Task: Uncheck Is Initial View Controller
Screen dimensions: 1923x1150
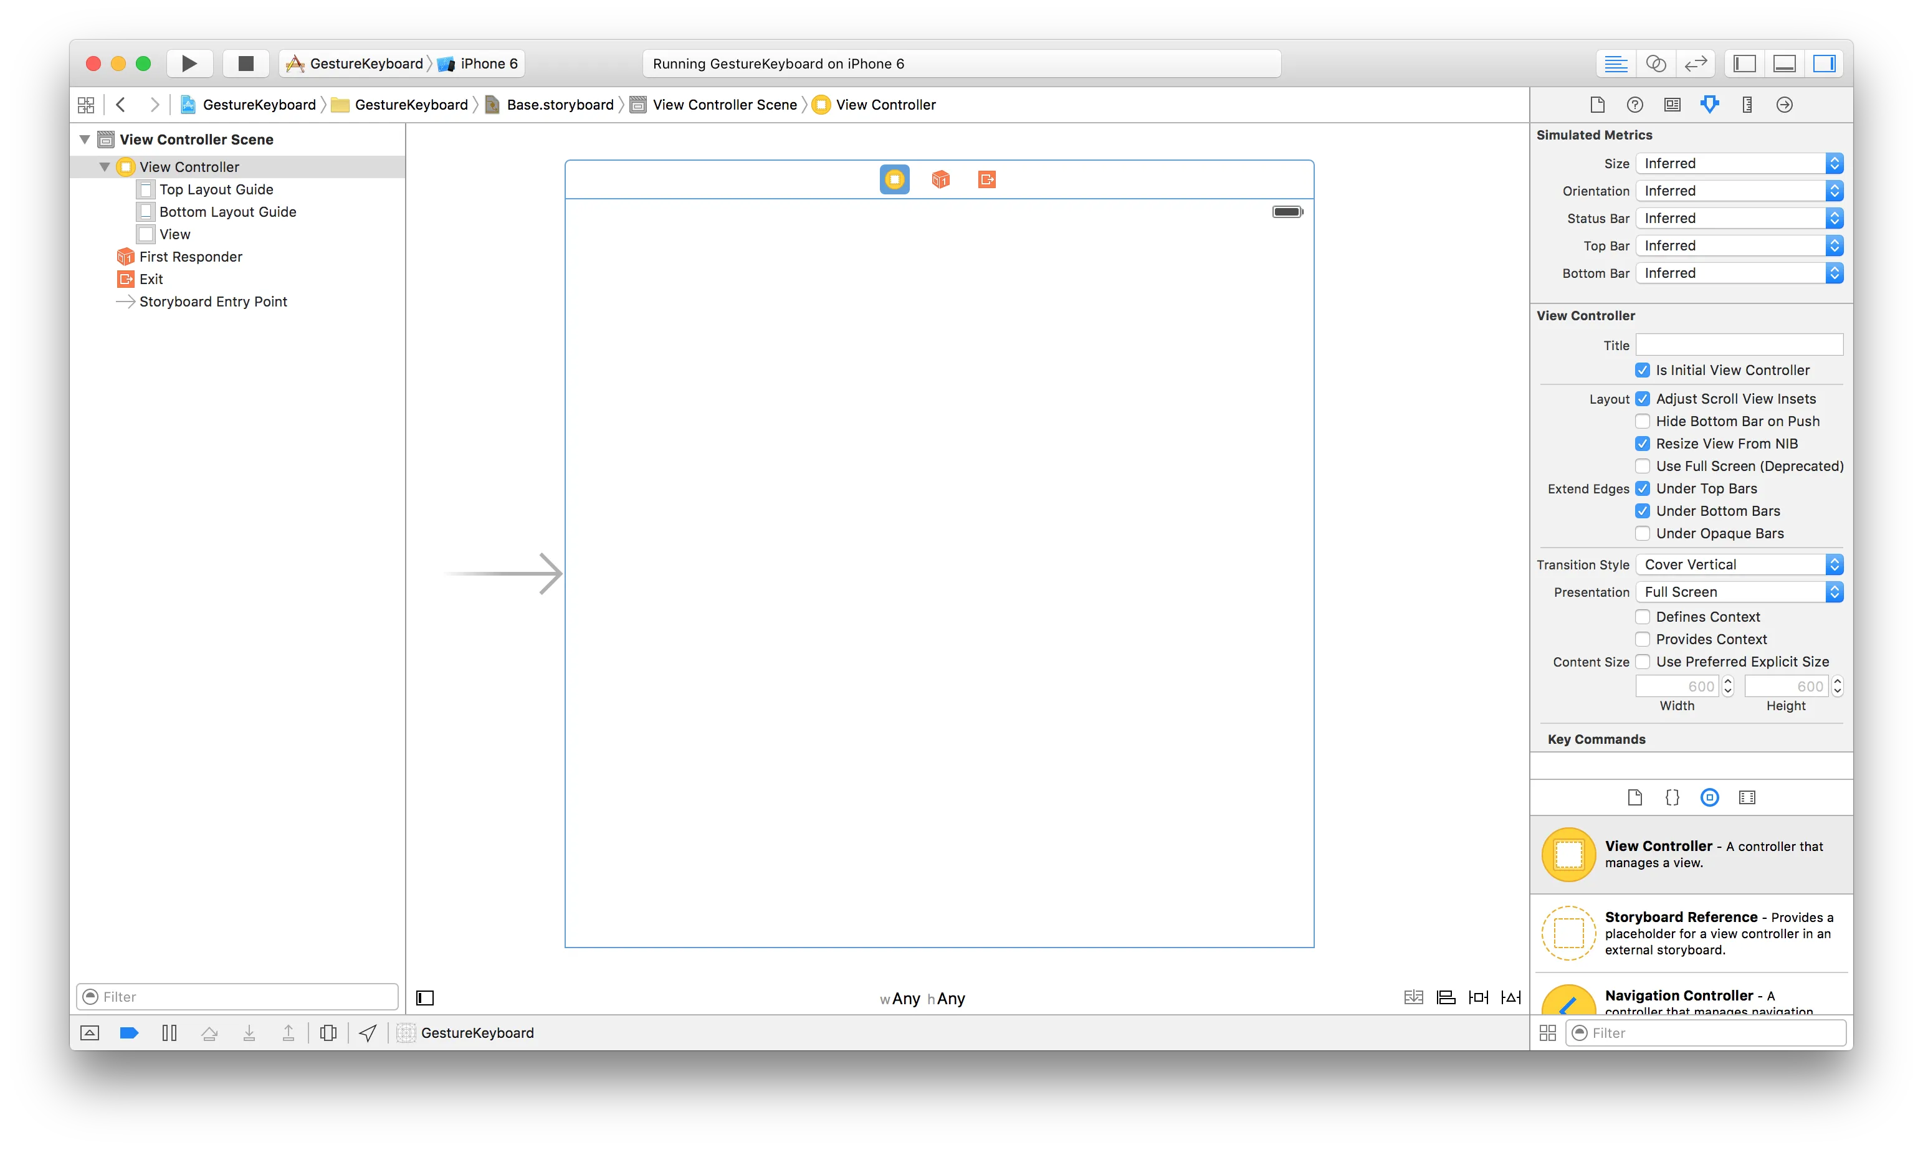Action: pyautogui.click(x=1643, y=371)
